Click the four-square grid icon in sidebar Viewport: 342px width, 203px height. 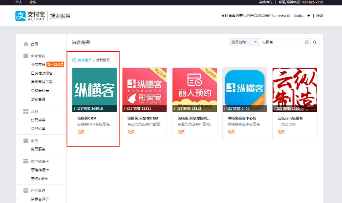[x=26, y=111]
